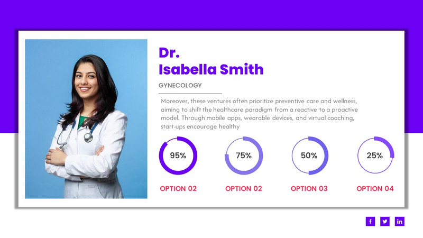Select the OPTION 02 label under 95%
This screenshot has height=238, width=423.
178,188
